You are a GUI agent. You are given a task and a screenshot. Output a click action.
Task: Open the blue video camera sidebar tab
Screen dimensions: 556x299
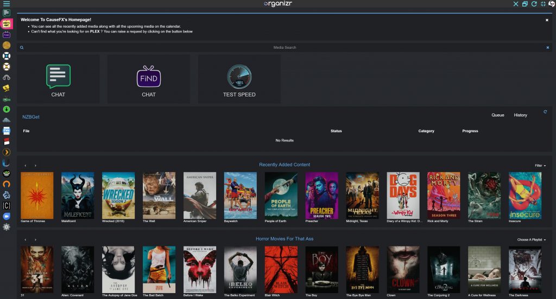pos(7,216)
